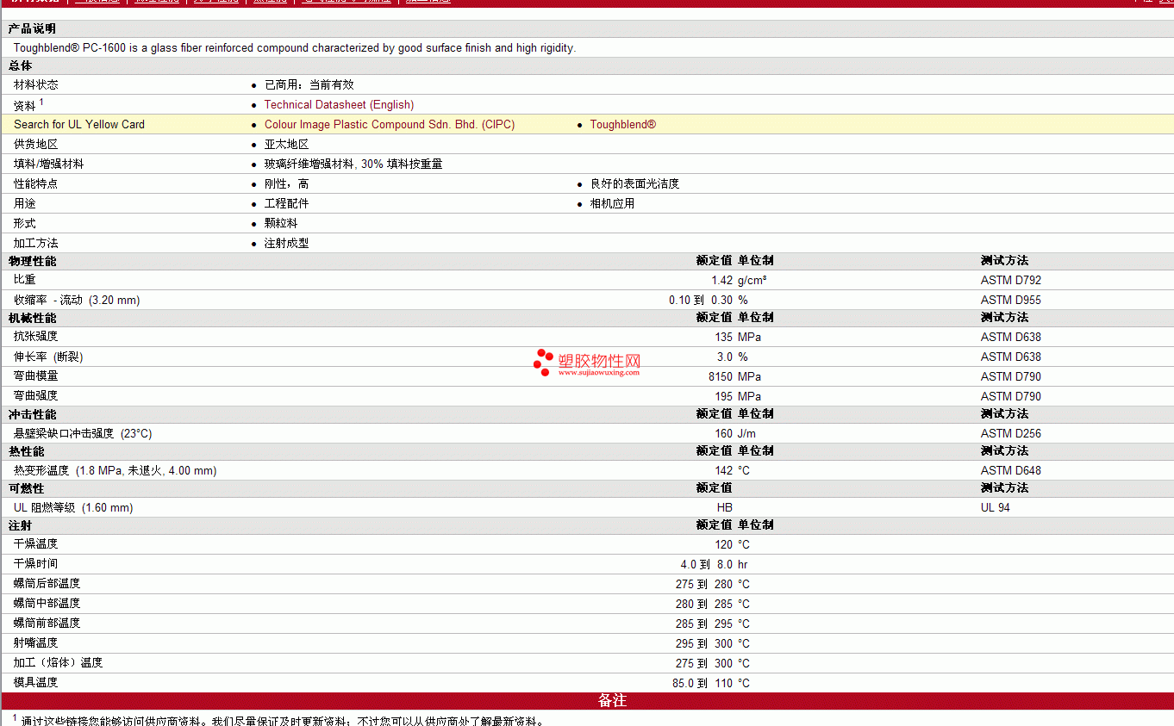
Task: Select the 干燥时间 row label
Action: [x=36, y=564]
